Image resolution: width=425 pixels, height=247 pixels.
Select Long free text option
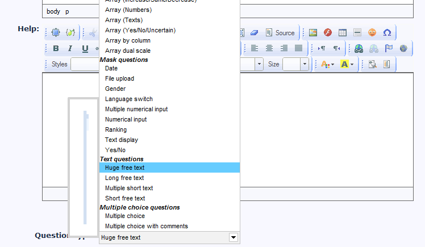[x=124, y=178]
